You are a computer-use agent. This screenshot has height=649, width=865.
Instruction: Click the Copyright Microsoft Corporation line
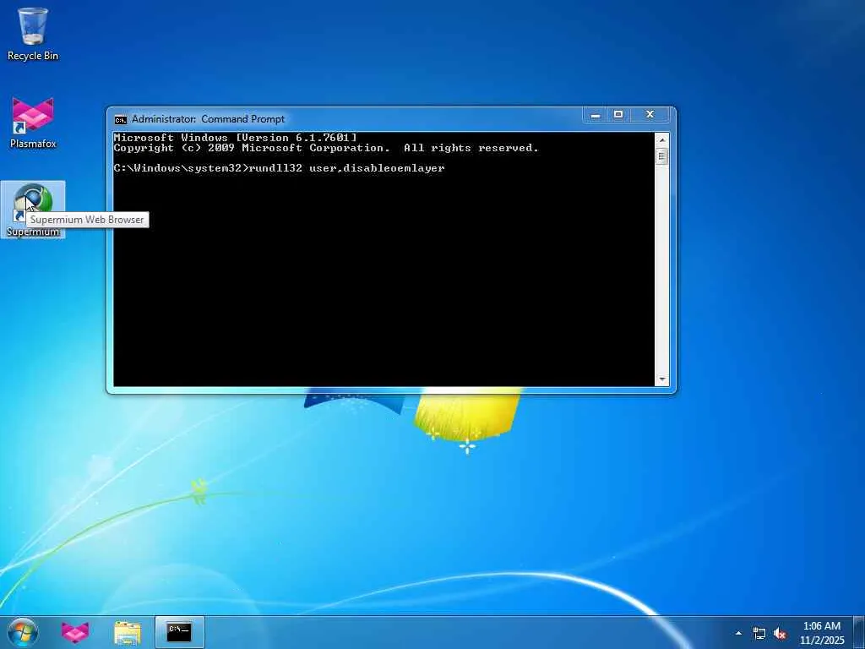click(325, 148)
